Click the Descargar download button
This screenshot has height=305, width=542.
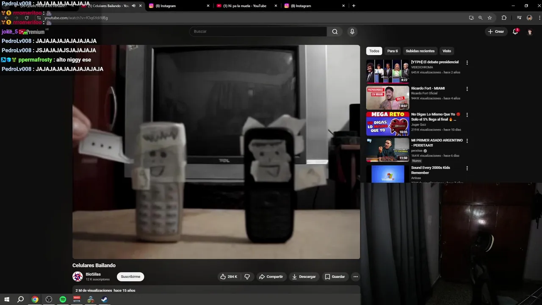[304, 277]
